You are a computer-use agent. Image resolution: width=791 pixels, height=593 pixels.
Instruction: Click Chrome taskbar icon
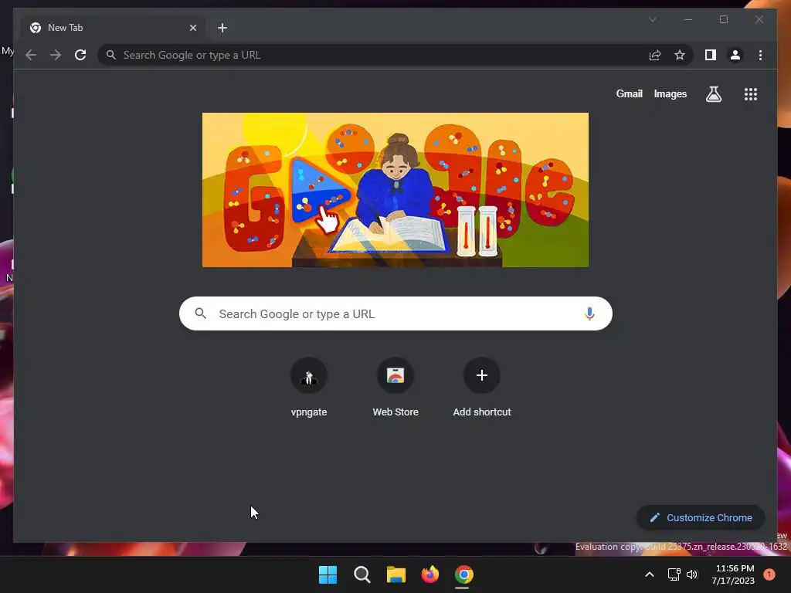point(464,574)
